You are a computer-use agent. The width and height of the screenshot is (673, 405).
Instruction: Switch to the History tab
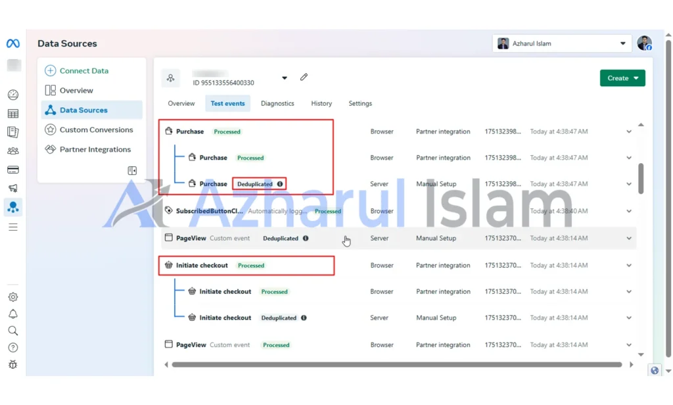(321, 103)
